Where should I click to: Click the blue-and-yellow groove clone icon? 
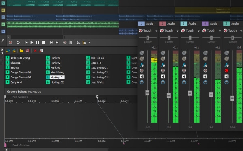tap(14, 51)
